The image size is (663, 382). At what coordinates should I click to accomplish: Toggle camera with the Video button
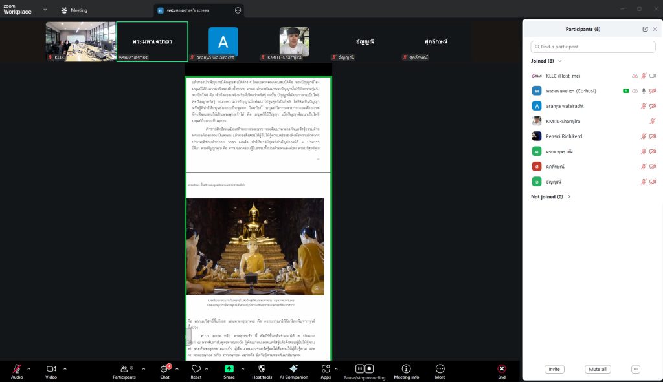pos(51,369)
